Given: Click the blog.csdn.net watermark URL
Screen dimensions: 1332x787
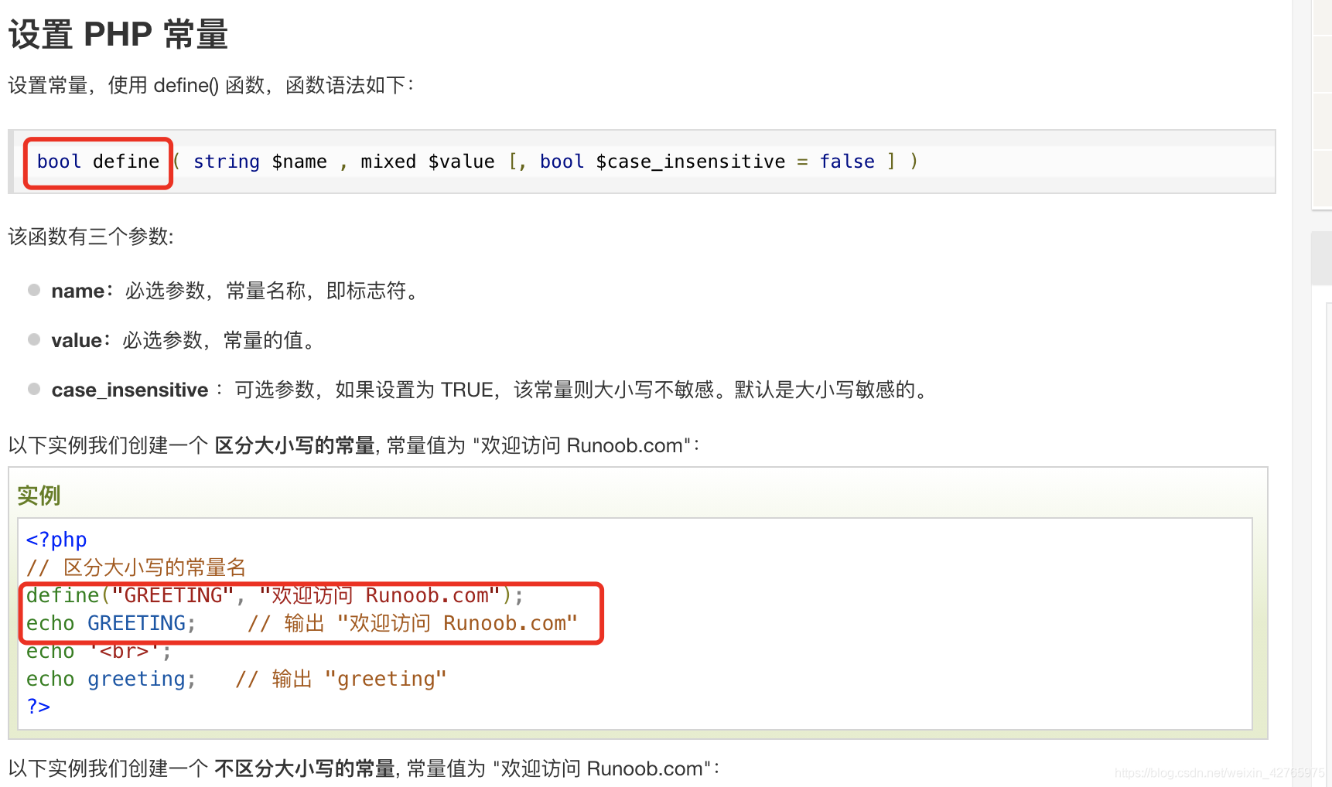Looking at the screenshot, I should pos(1220,773).
